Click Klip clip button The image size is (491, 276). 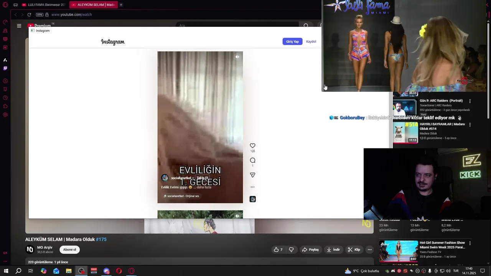coord(354,250)
